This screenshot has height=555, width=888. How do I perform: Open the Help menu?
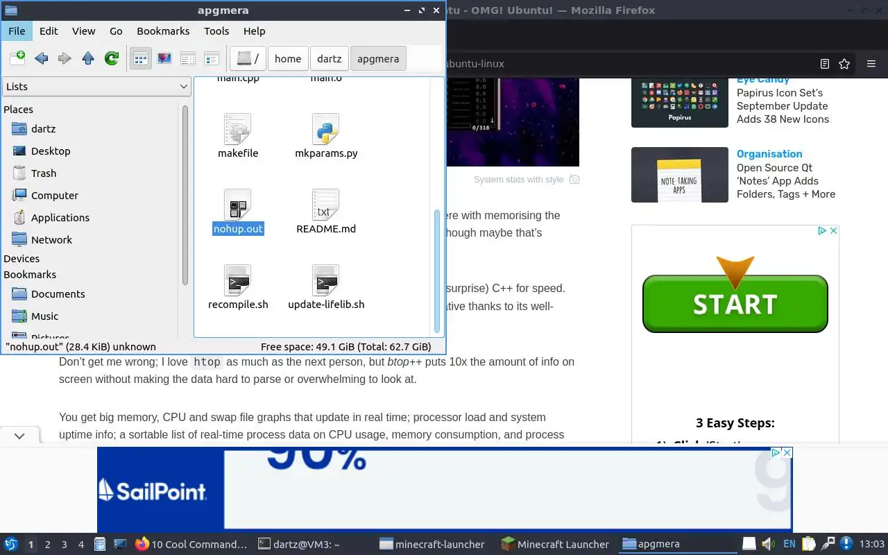tap(254, 31)
